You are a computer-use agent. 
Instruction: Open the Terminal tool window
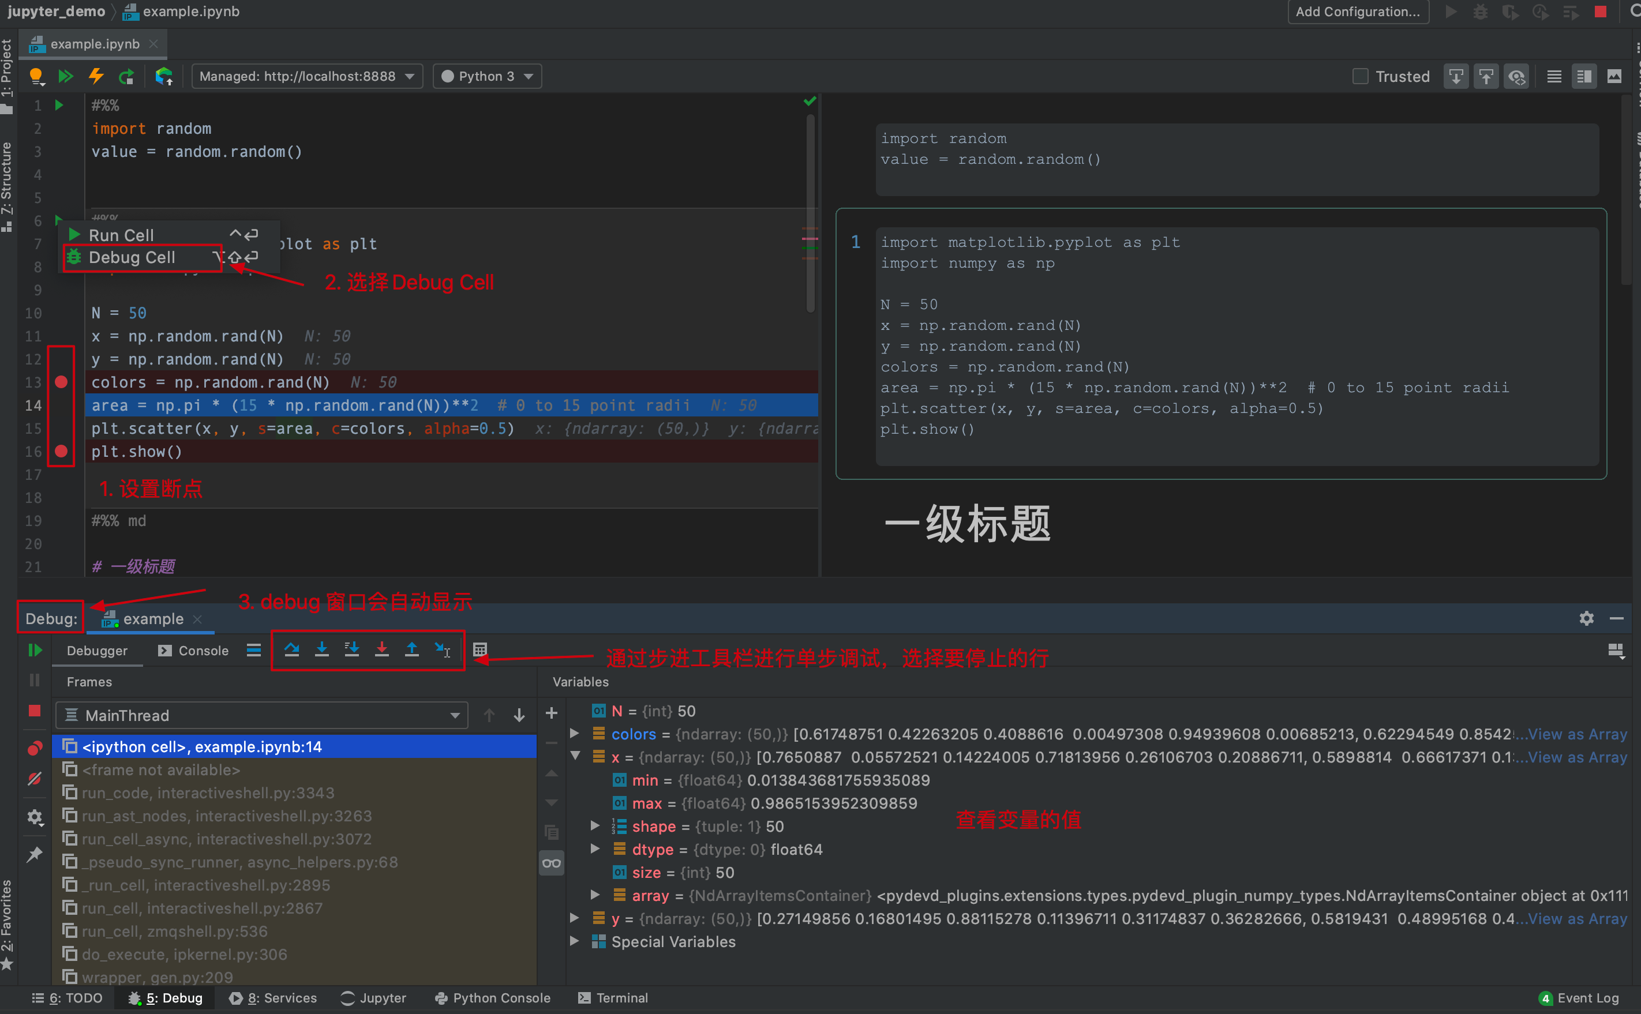click(x=613, y=998)
